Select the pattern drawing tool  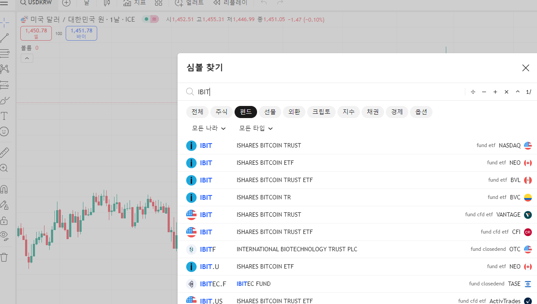point(4,69)
